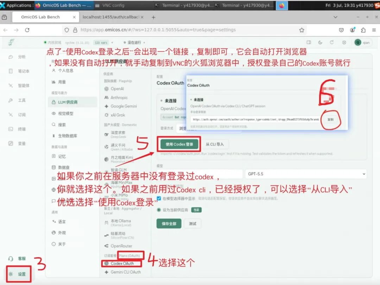The width and height of the screenshot is (380, 285).
Task: Select the Gemini CLI OAuth plan
Action: [123, 272]
